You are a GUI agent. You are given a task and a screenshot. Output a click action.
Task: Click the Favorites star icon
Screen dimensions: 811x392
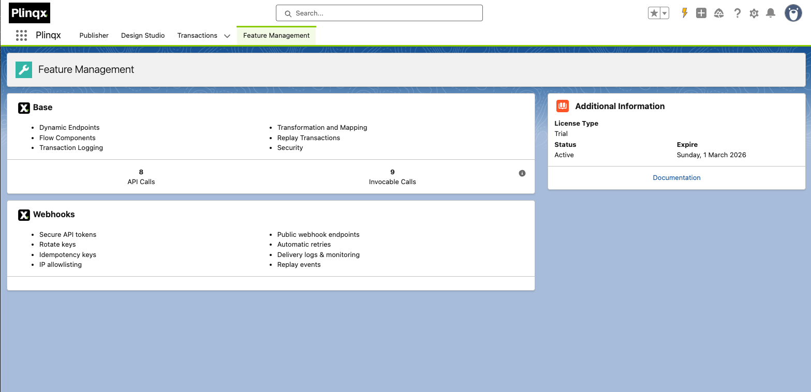click(654, 13)
